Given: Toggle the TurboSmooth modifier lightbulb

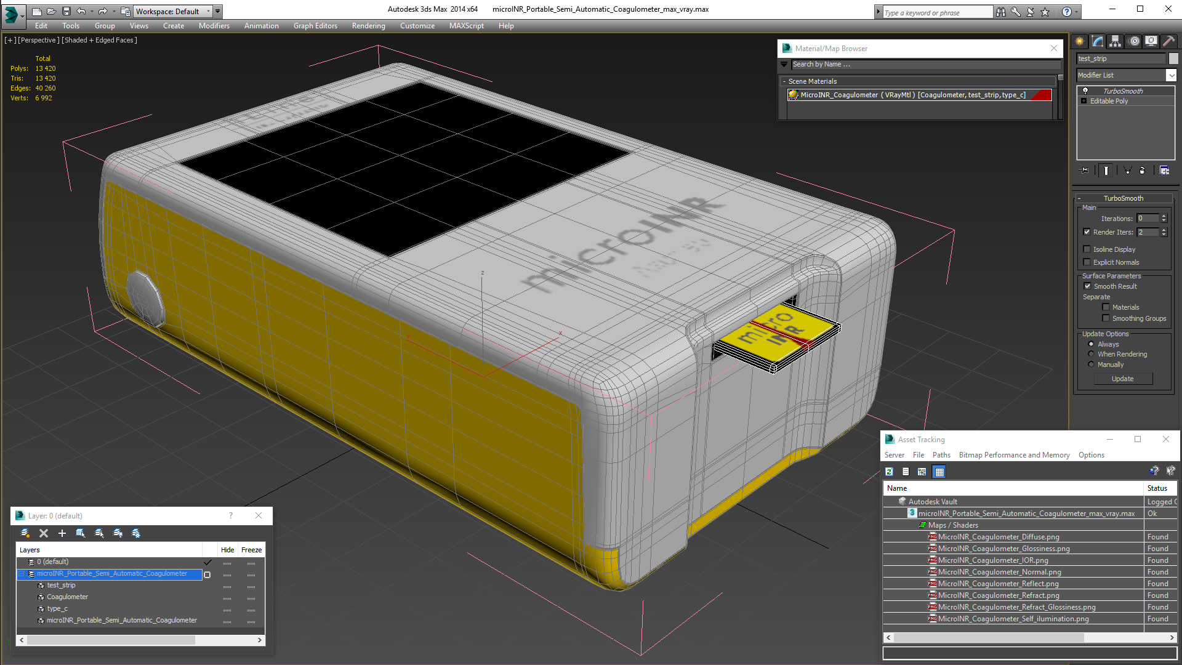Looking at the screenshot, I should click(1085, 91).
